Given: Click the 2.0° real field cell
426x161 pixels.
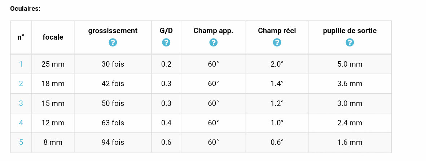Looking at the screenshot, I should tap(277, 64).
